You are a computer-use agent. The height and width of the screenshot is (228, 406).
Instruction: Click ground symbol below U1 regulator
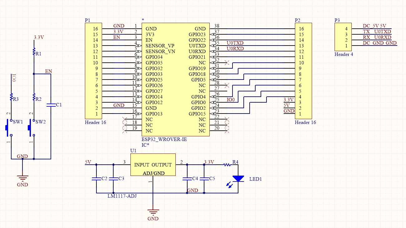153,212
